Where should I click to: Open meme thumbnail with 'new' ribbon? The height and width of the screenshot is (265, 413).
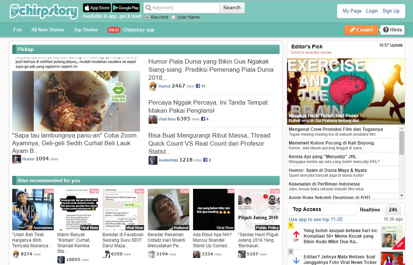click(392, 237)
